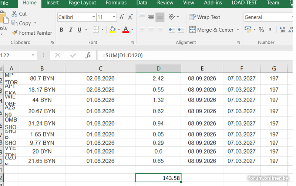Open Clipboard pane dialog launcher
This screenshot has width=296, height=186.
tap(52, 42)
